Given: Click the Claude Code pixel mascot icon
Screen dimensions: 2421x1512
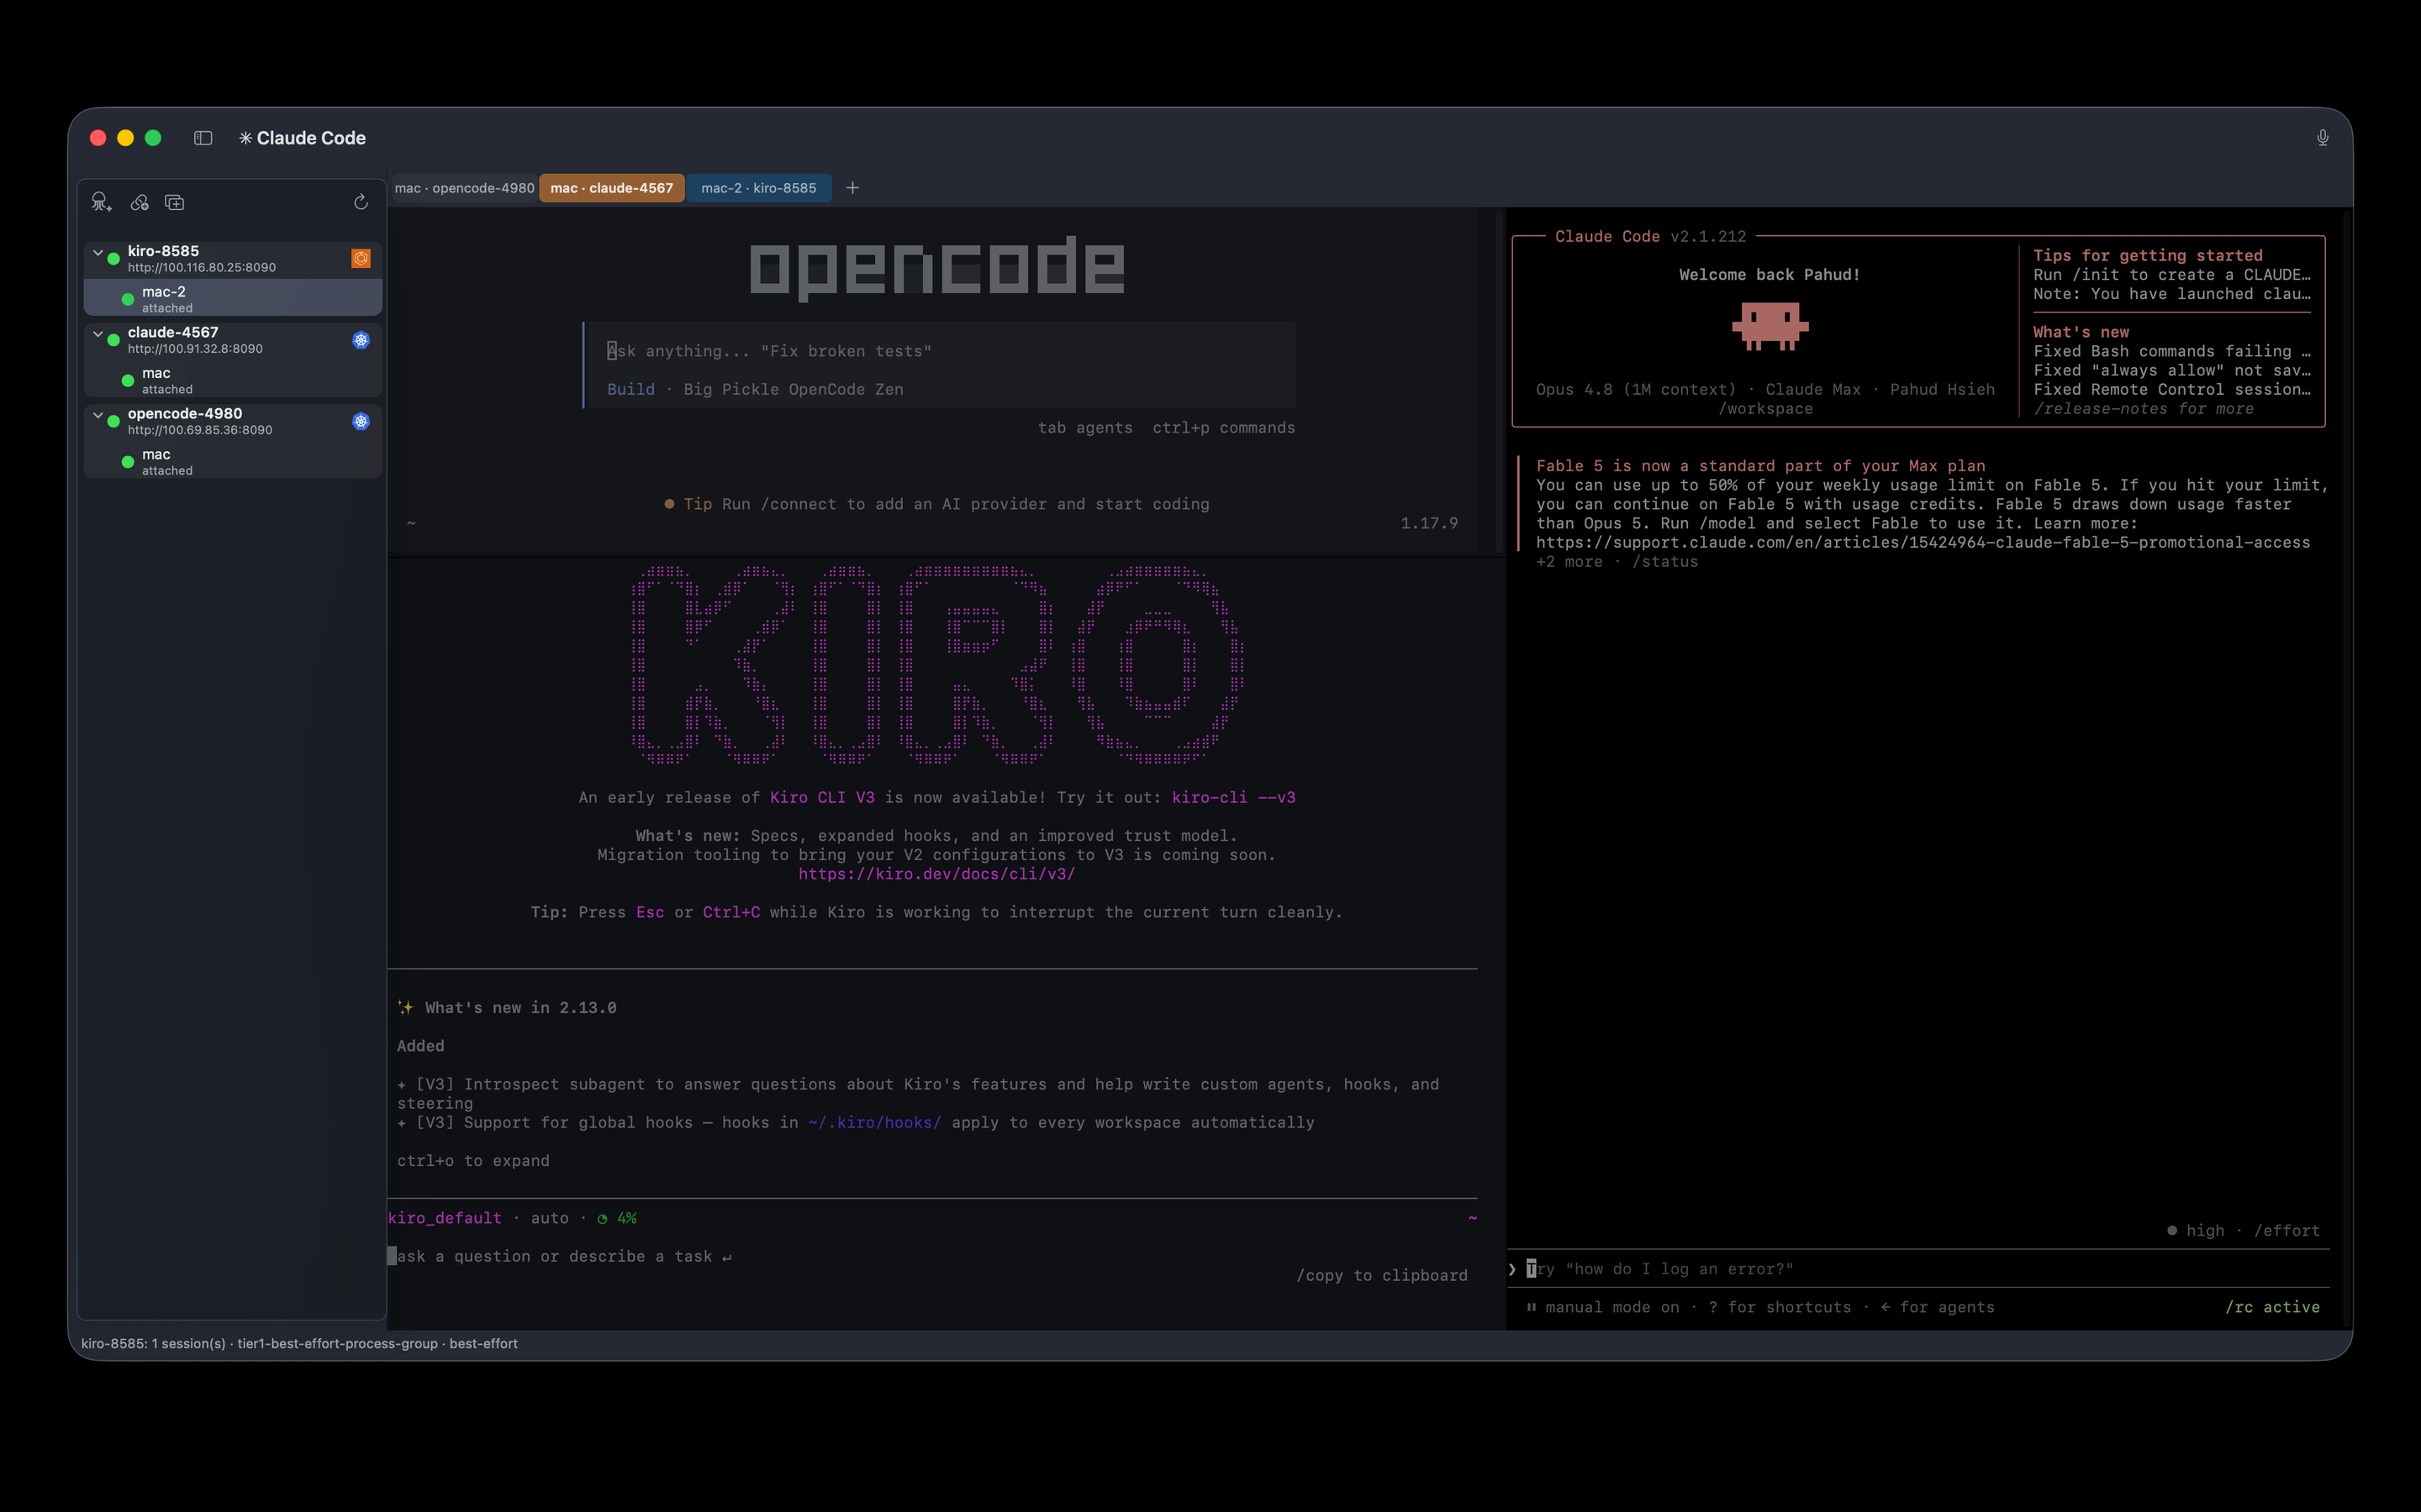Looking at the screenshot, I should [1770, 327].
